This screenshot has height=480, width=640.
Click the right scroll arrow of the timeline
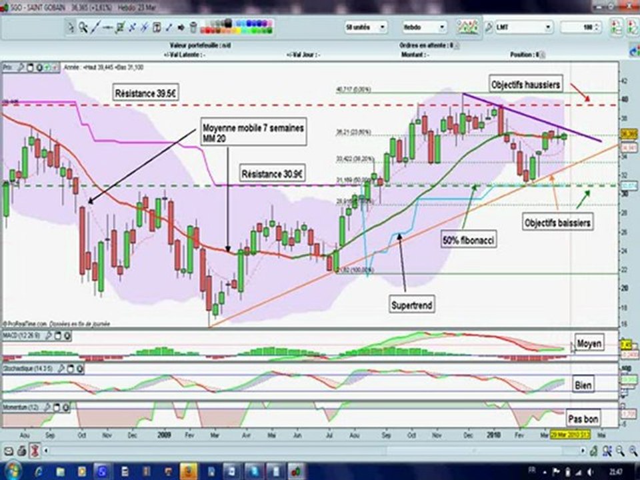[x=583, y=451]
